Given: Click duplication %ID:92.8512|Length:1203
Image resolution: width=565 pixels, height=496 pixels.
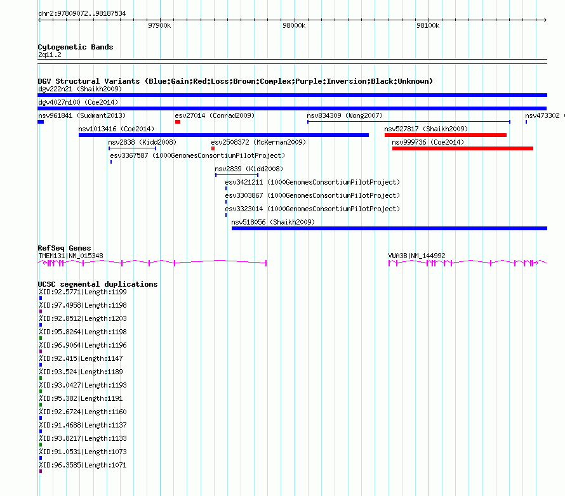Looking at the screenshot, I should (x=83, y=318).
